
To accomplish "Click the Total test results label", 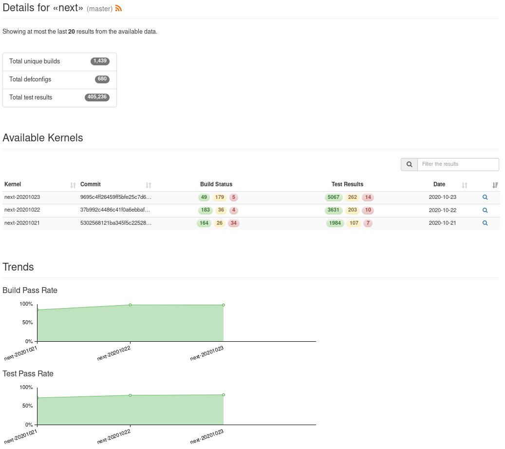I will pyautogui.click(x=31, y=98).
